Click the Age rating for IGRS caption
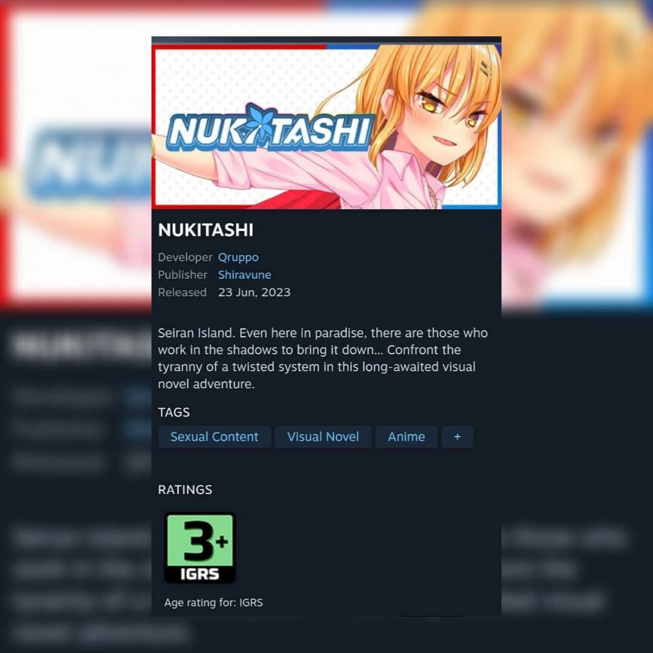The width and height of the screenshot is (653, 653). coord(213,603)
